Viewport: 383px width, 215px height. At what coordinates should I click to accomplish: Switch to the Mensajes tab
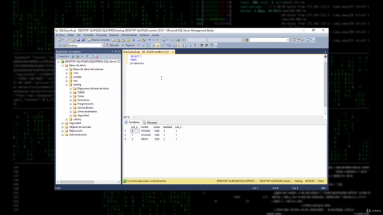[150, 122]
